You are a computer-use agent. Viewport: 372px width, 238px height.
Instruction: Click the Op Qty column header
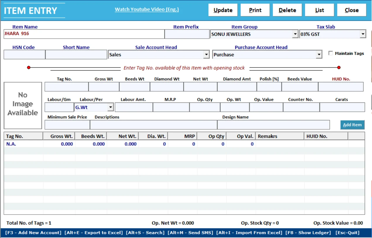pyautogui.click(x=212, y=136)
